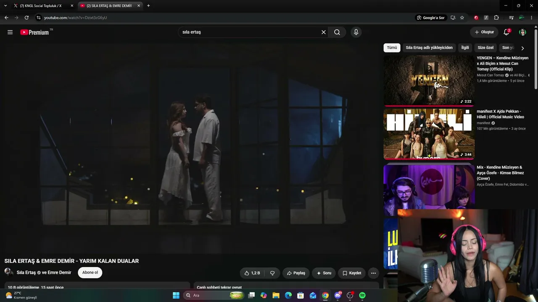538x302 pixels.
Task: Like the video with thumbs up
Action: click(x=252, y=273)
